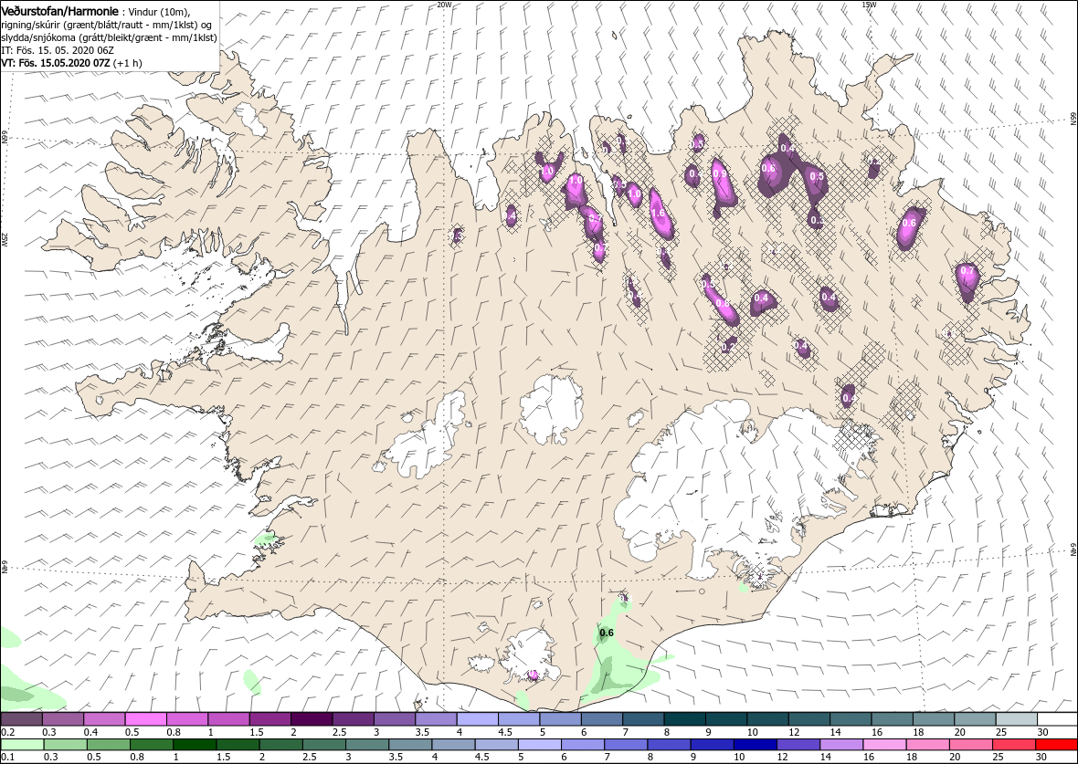Click the 'VT: Fös. 15.05.2020 07Z (+1 h)' line
This screenshot has height=764, width=1078.
pyautogui.click(x=70, y=62)
